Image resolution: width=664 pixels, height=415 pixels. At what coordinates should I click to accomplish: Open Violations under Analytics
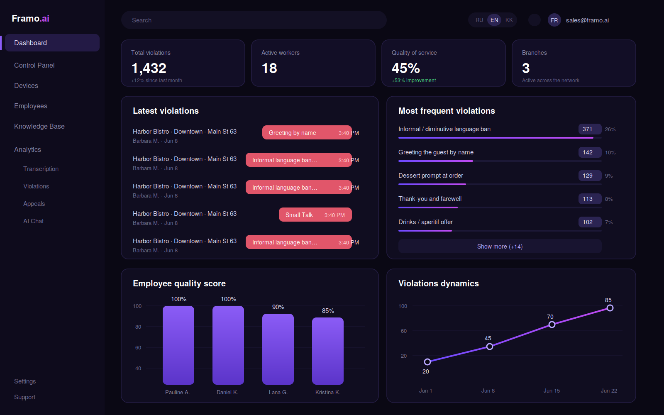(x=36, y=186)
